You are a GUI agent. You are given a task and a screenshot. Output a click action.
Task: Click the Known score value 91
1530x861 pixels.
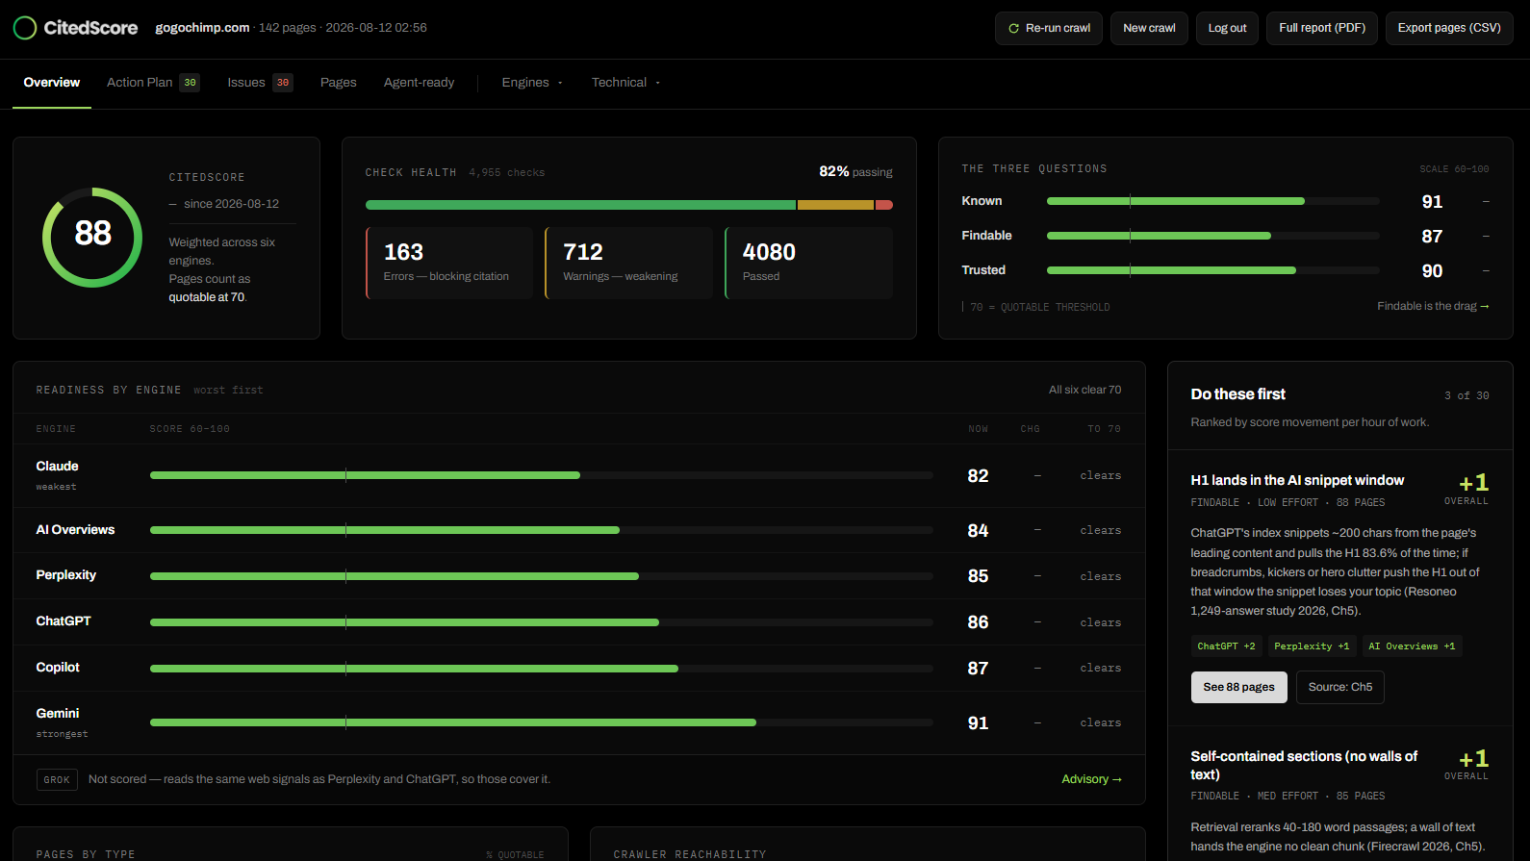tap(1432, 201)
